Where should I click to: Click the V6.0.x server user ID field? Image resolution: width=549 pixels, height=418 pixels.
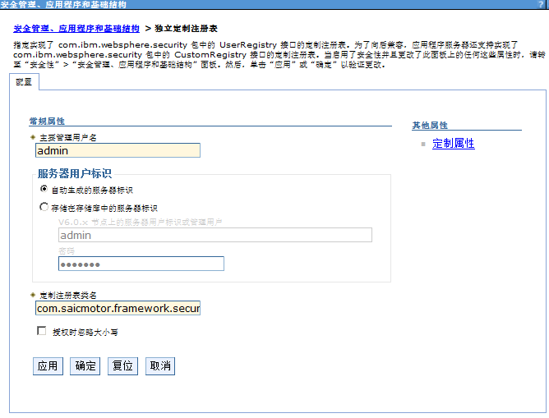pos(215,235)
